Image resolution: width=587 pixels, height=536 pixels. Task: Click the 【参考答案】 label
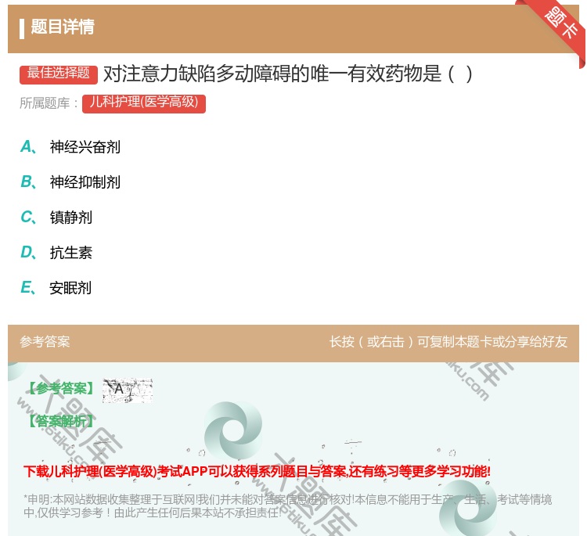61,389
